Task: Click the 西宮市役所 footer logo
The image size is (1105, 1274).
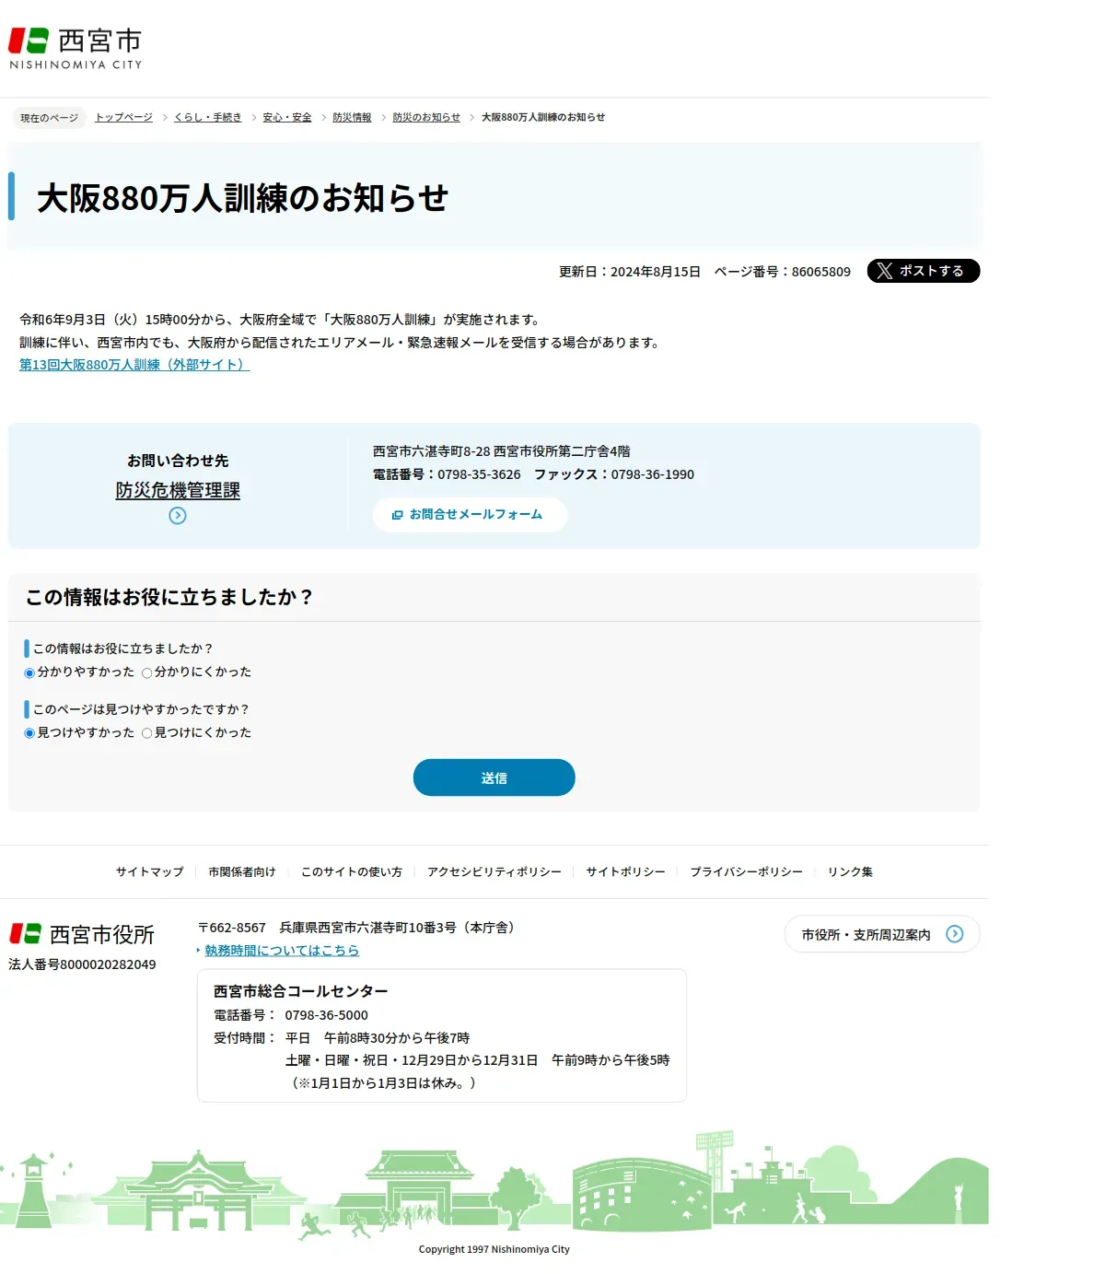Action: pos(82,934)
